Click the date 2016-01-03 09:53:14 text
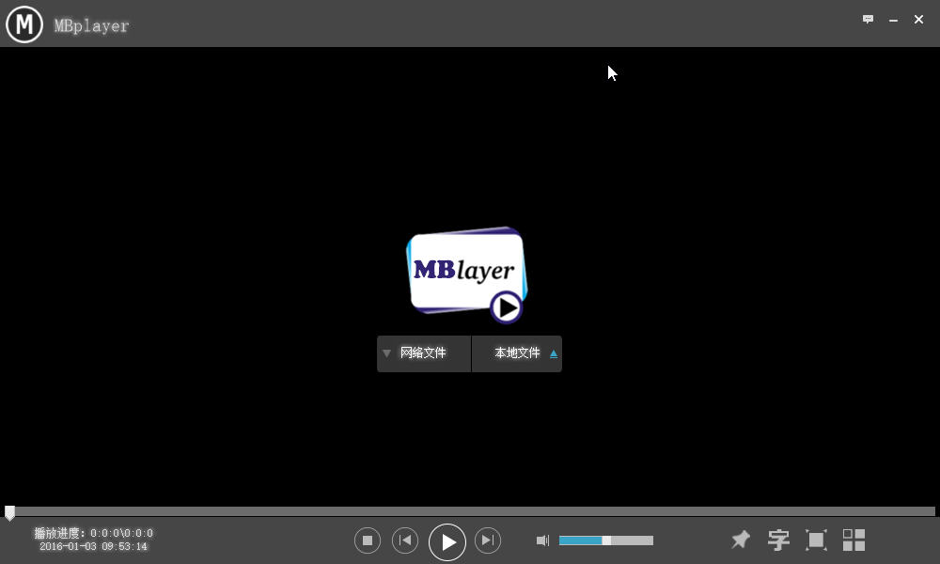The height and width of the screenshot is (564, 940). [93, 547]
